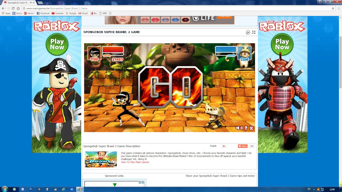Click the 223 share count
Image resolution: width=342 pixels, height=192 pixels.
tap(252, 146)
